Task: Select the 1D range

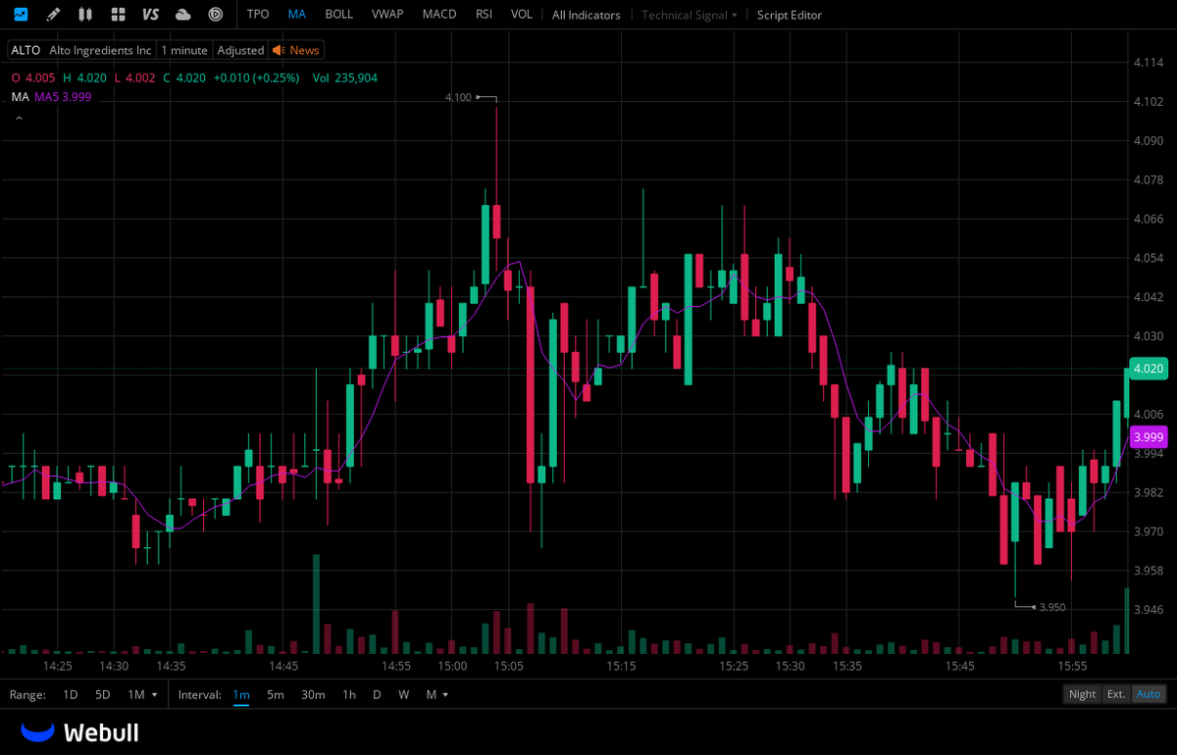Action: [71, 694]
